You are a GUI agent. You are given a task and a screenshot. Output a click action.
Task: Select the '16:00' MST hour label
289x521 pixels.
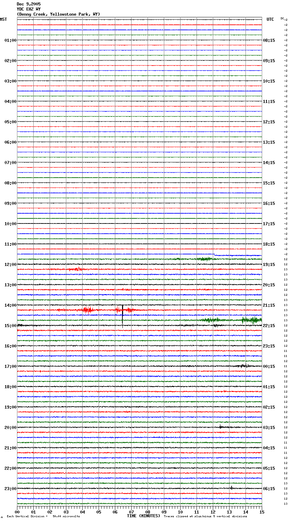pos(11,346)
